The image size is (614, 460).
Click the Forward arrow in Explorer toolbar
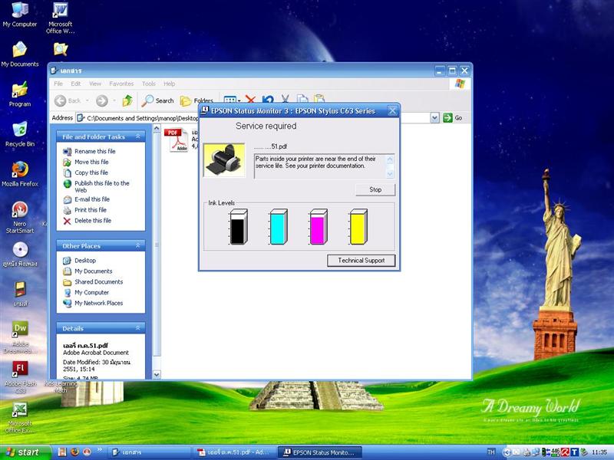tap(102, 100)
